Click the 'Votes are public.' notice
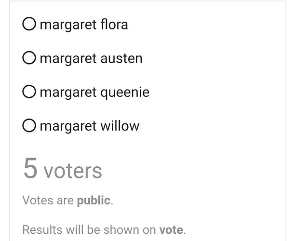Viewport: 294px width, 241px height. (68, 201)
